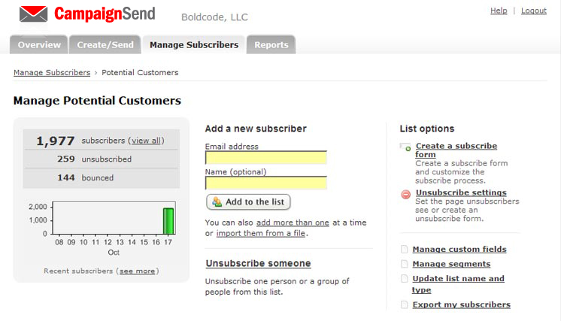The height and width of the screenshot is (321, 561).
Task: Open the Overview tab
Action: pos(39,45)
